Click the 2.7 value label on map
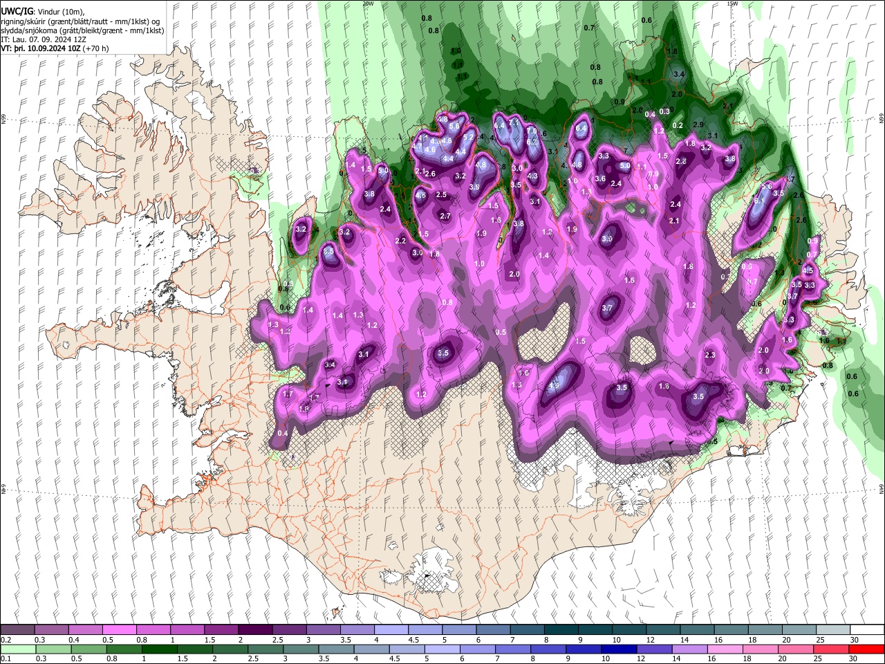Image resolution: width=885 pixels, height=664 pixels. pos(445,216)
